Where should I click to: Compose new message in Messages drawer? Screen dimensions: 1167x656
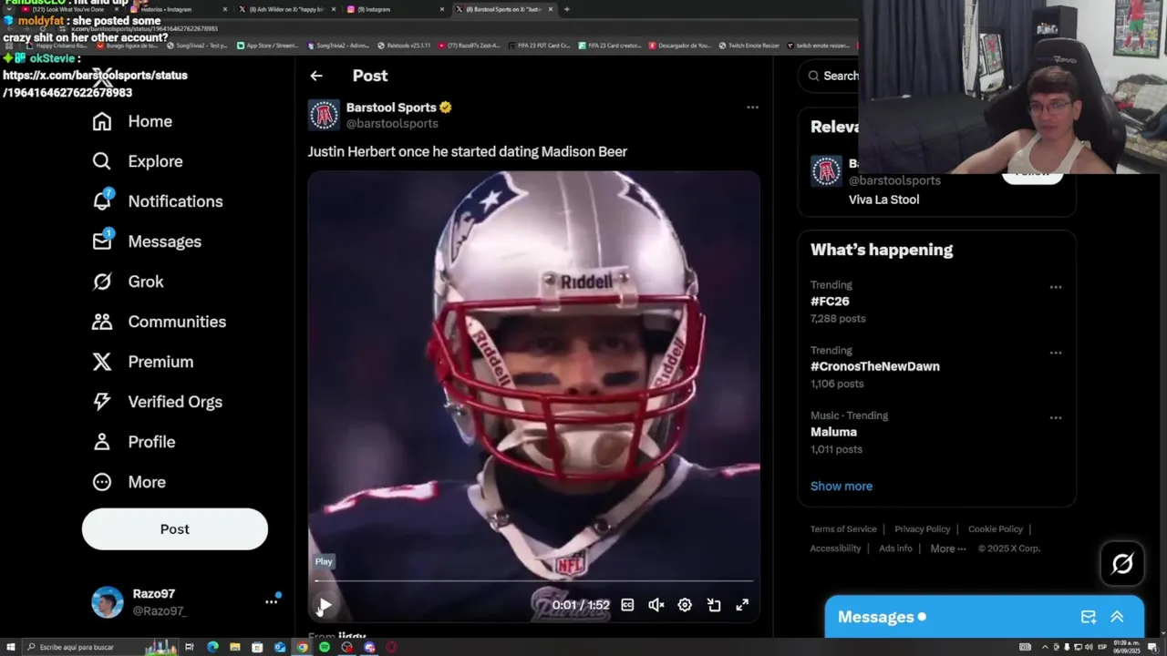(x=1089, y=617)
